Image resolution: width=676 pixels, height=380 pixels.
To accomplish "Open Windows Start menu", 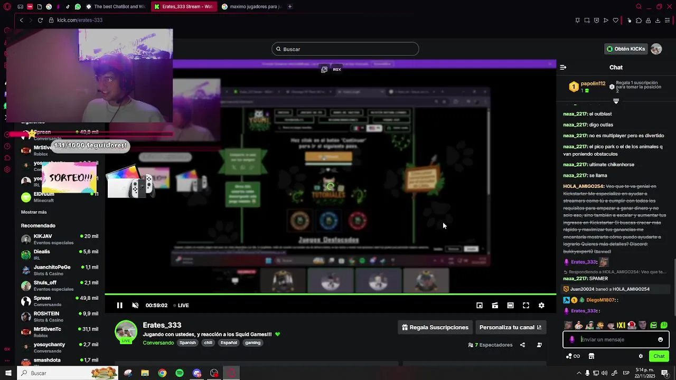I will pyautogui.click(x=8, y=373).
